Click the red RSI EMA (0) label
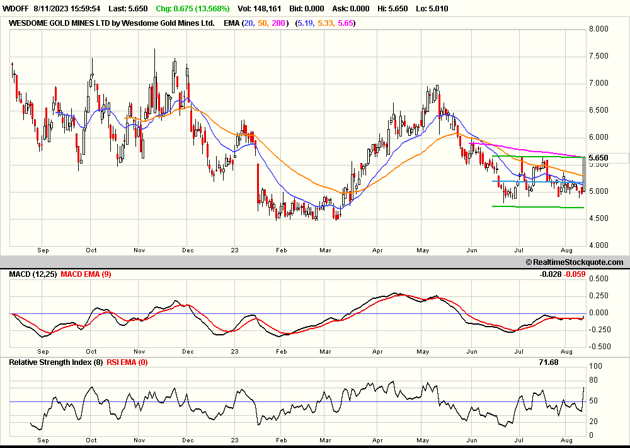 point(127,362)
